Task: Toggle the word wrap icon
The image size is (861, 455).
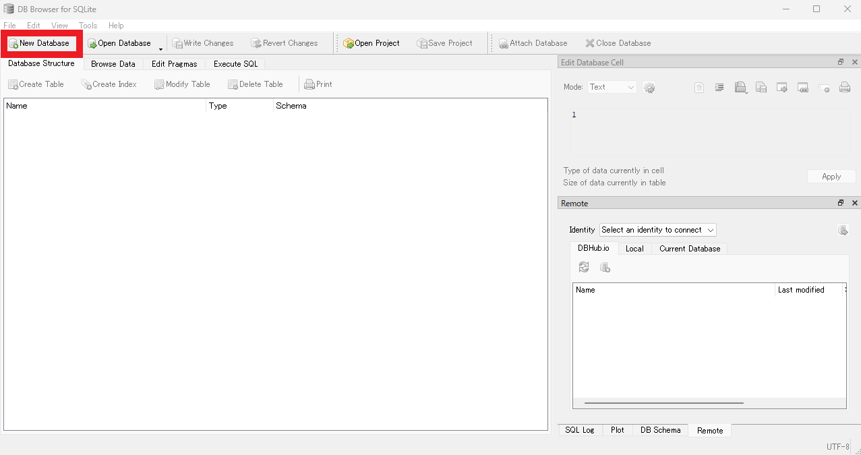Action: point(719,88)
